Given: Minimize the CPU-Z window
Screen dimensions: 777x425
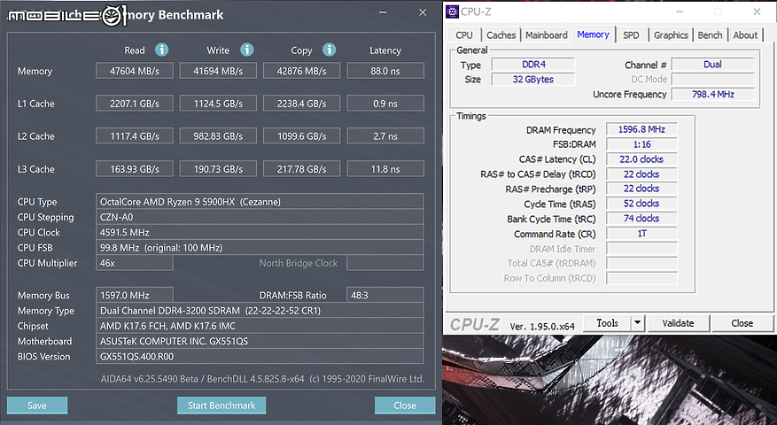Looking at the screenshot, I should tap(680, 12).
